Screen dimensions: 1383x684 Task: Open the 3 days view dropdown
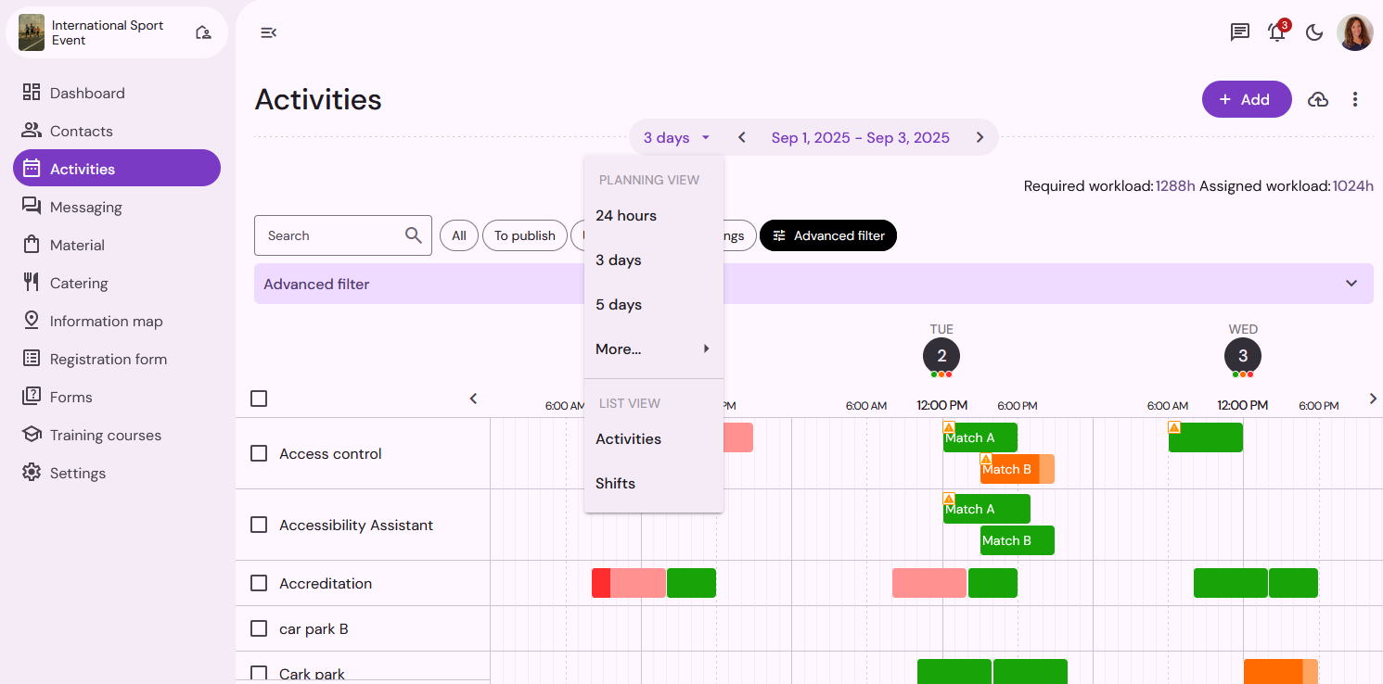[x=677, y=137]
